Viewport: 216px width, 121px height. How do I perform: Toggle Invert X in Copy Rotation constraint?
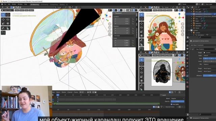pos(206,61)
